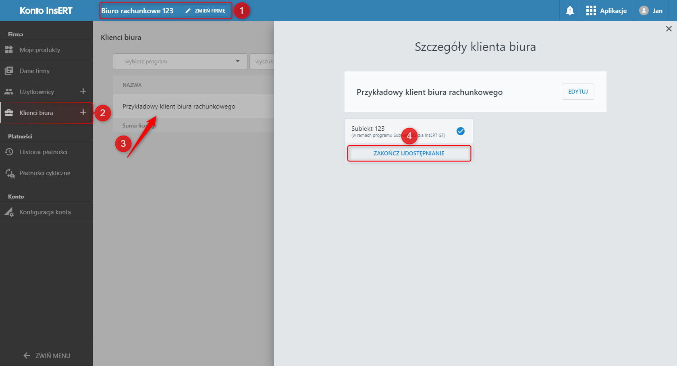
Task: Click the ZMIEŃ FIRMĘ button
Action: click(x=206, y=10)
